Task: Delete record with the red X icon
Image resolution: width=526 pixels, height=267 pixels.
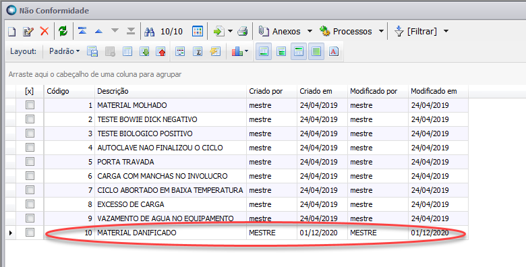Action: 45,31
